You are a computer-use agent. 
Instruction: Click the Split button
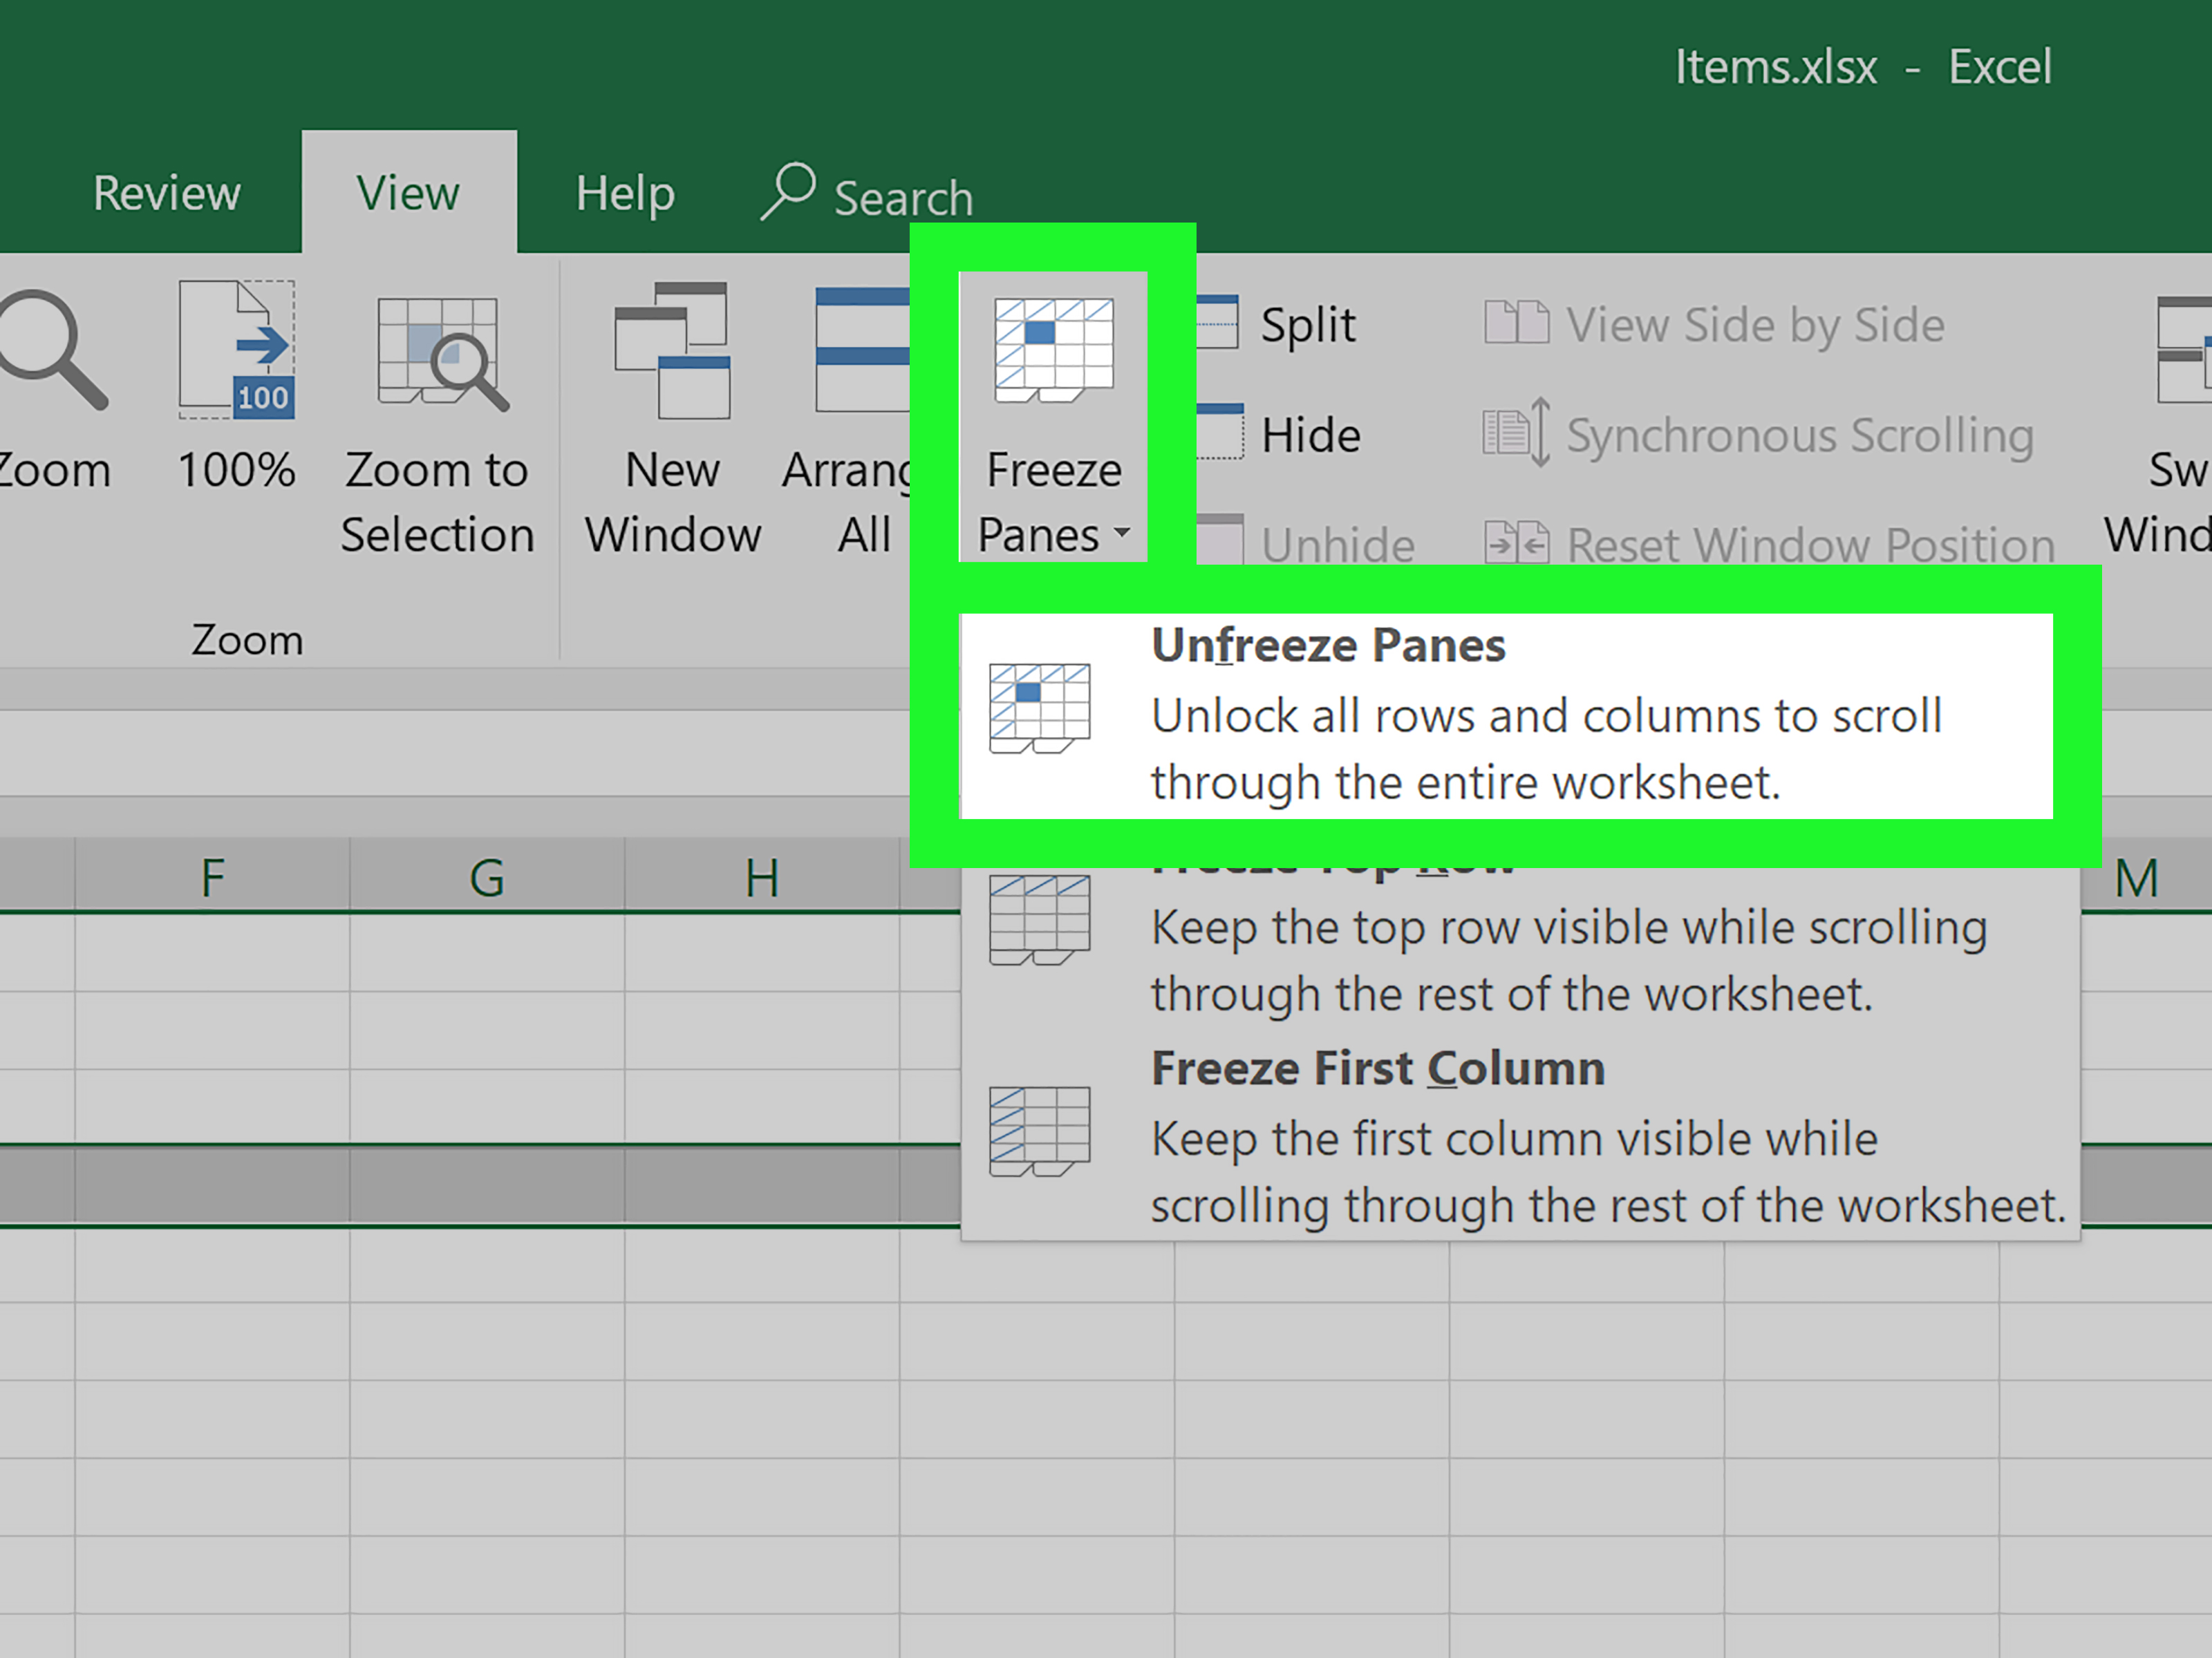coord(1308,329)
